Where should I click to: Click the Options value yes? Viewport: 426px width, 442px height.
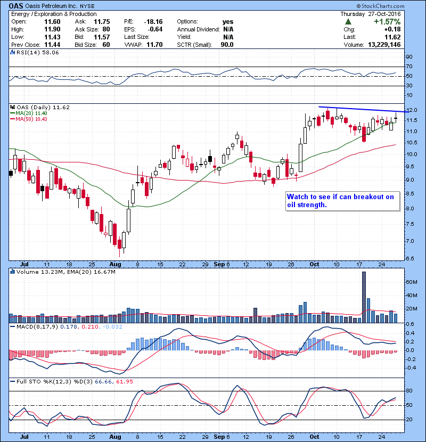point(228,22)
